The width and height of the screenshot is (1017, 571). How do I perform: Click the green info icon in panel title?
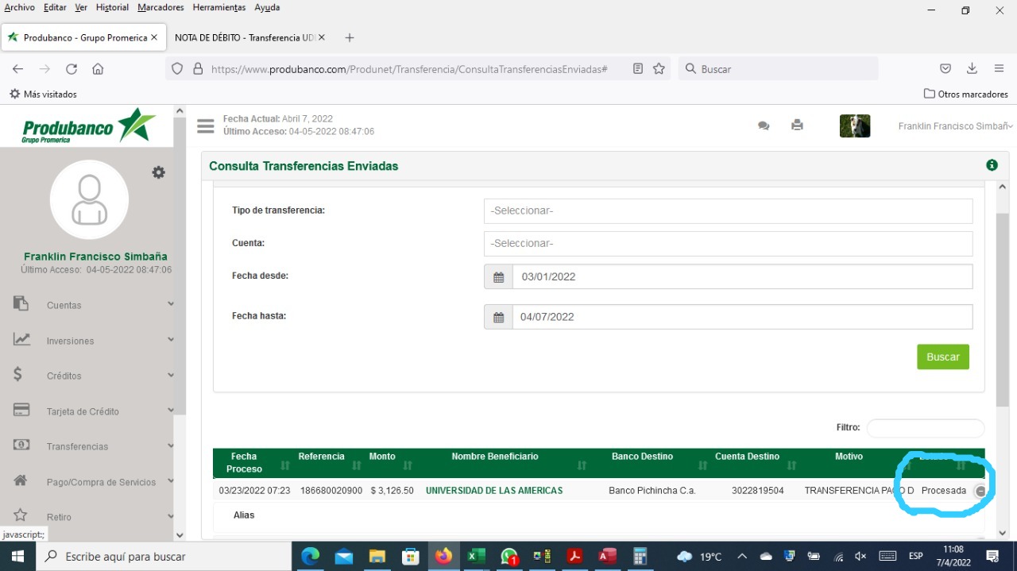992,165
